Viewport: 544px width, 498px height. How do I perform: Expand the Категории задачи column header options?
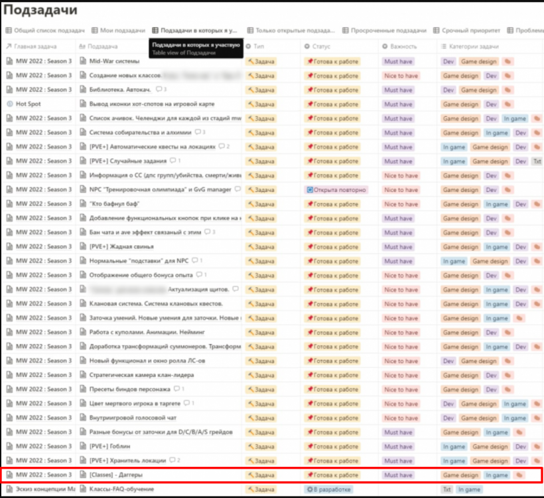(x=475, y=46)
